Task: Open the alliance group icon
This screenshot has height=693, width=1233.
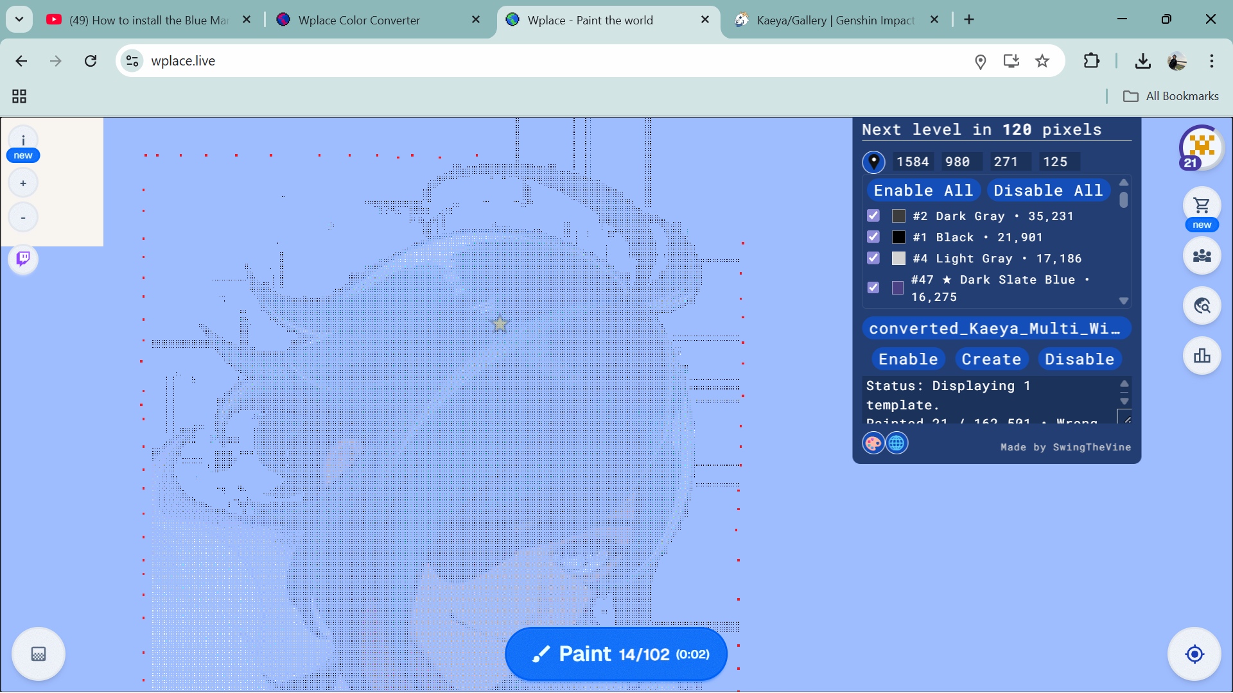Action: (1202, 255)
